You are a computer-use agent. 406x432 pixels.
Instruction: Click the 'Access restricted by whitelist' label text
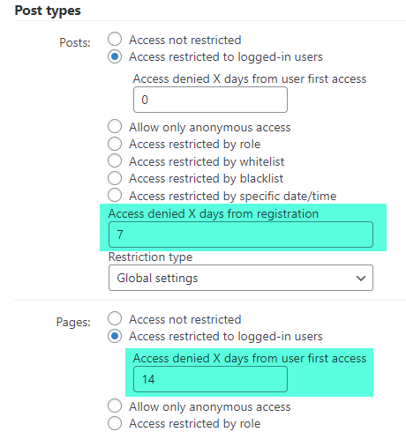click(207, 161)
